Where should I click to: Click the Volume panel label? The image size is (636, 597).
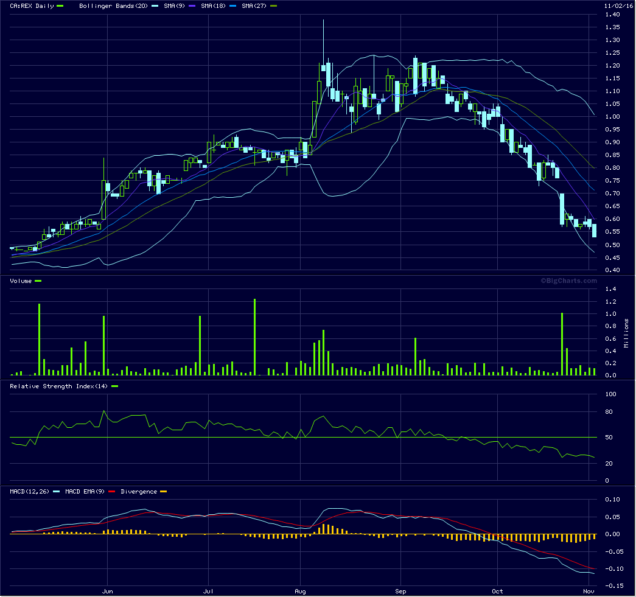click(x=21, y=281)
